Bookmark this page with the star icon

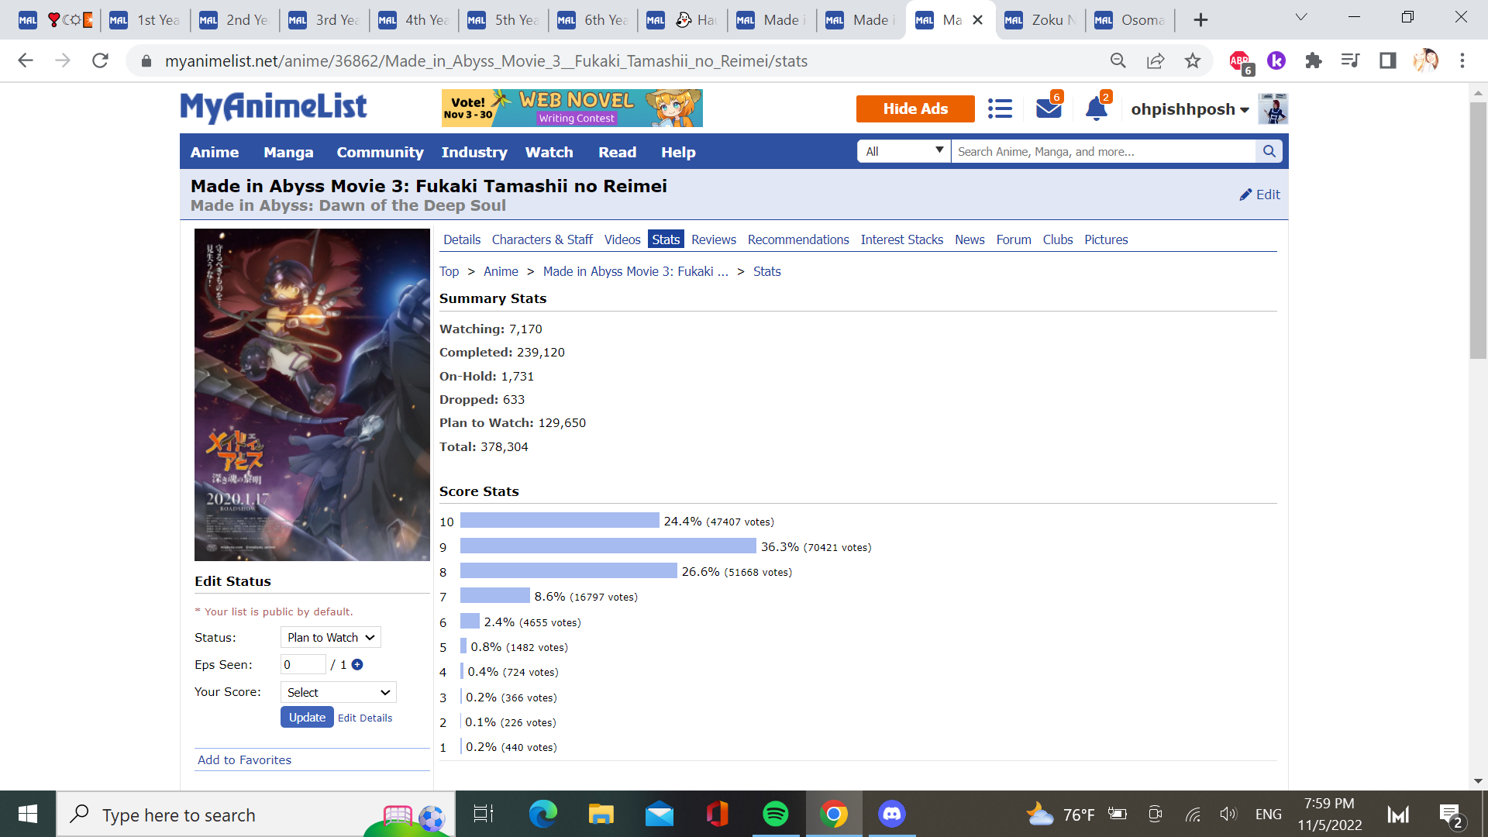click(1193, 60)
